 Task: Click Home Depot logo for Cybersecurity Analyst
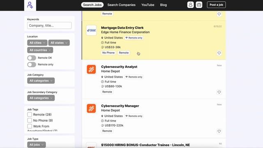(91, 69)
